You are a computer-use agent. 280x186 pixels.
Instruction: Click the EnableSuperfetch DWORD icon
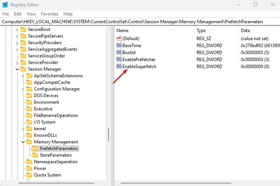[119, 66]
